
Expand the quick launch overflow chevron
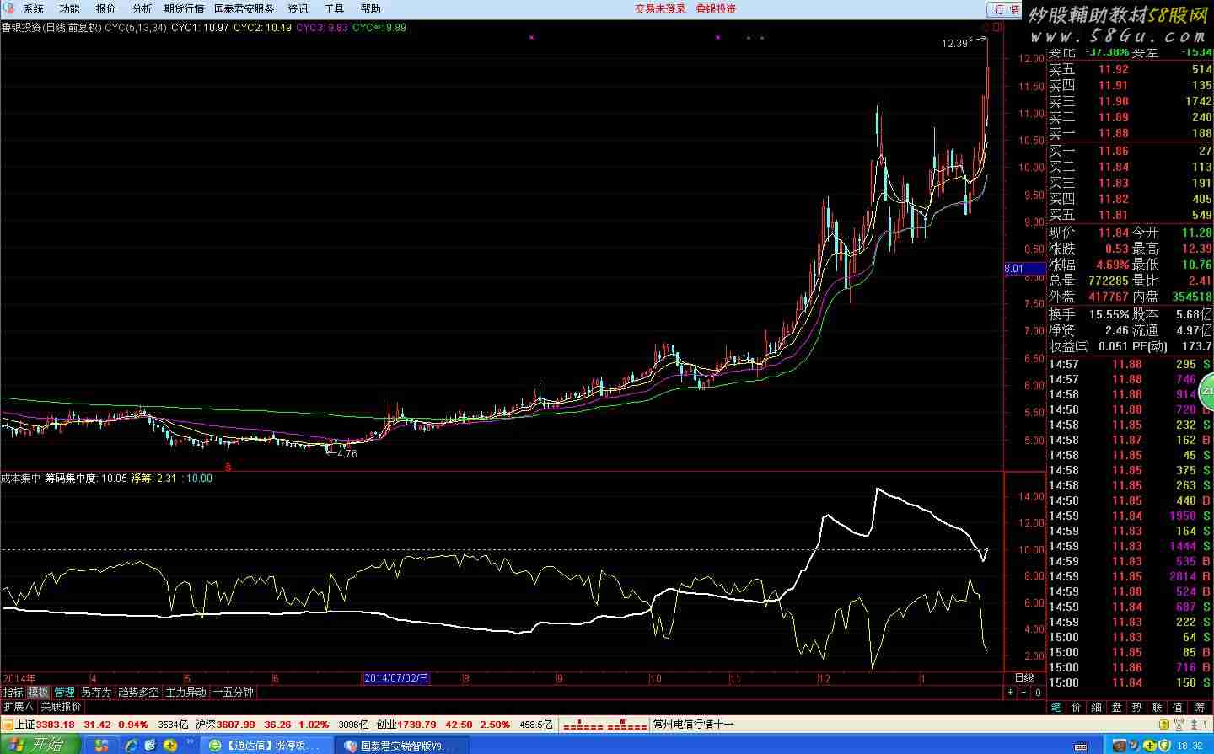tap(190, 741)
